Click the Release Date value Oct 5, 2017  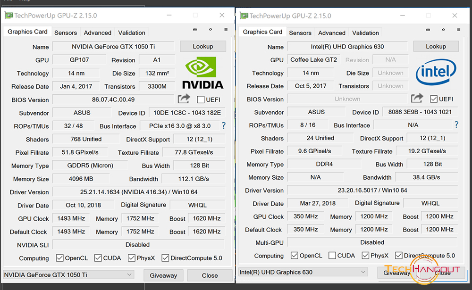311,86
